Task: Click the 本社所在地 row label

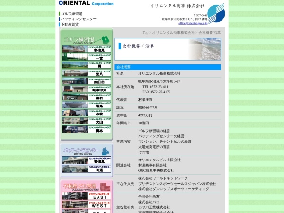Action: click(x=125, y=87)
